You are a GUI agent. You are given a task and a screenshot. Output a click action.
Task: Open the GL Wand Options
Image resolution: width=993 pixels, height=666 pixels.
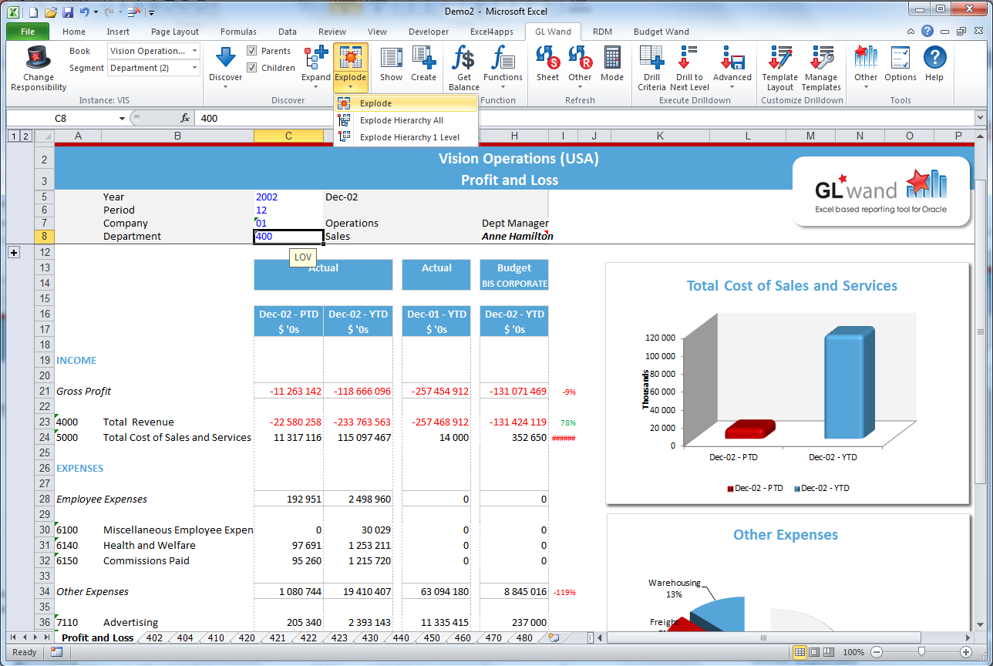coord(900,63)
